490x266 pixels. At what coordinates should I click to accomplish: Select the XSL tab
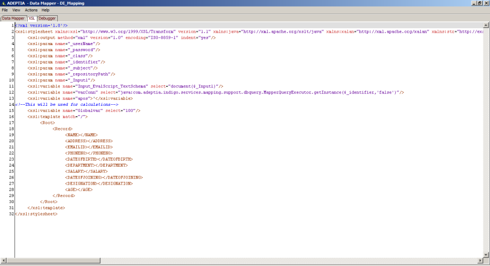[x=32, y=18]
